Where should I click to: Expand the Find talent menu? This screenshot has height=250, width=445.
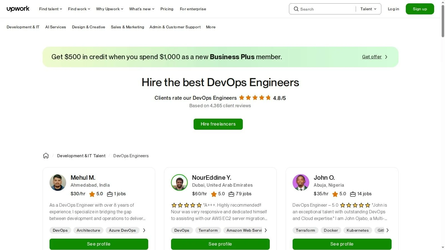pyautogui.click(x=50, y=9)
